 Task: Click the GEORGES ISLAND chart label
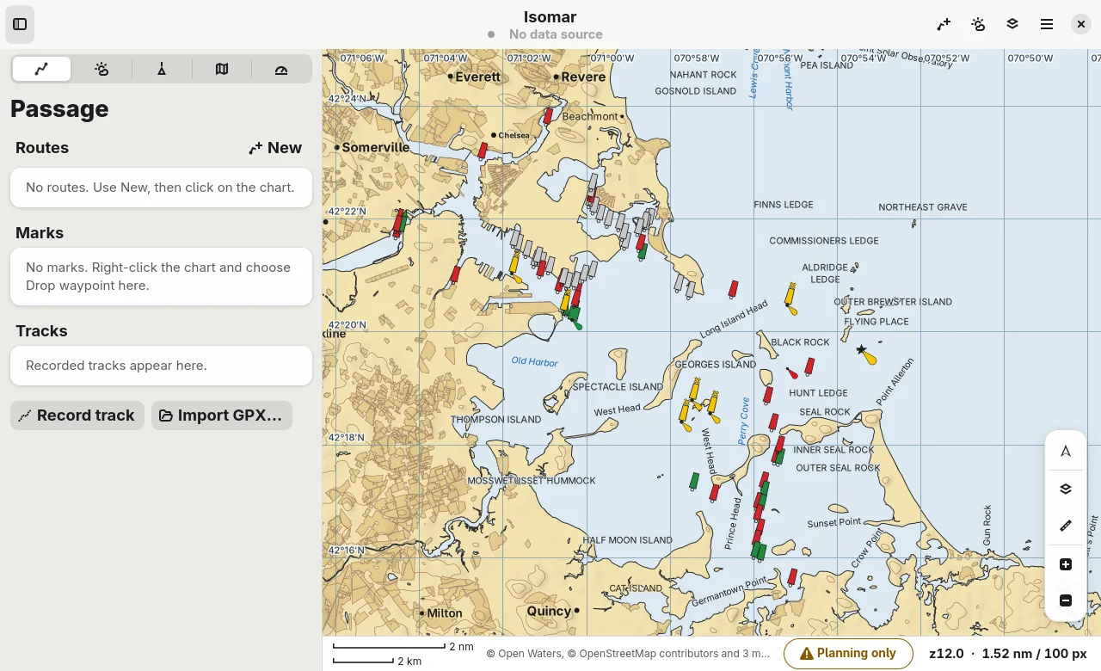(x=715, y=365)
